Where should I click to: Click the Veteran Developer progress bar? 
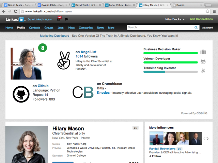coord(170,62)
